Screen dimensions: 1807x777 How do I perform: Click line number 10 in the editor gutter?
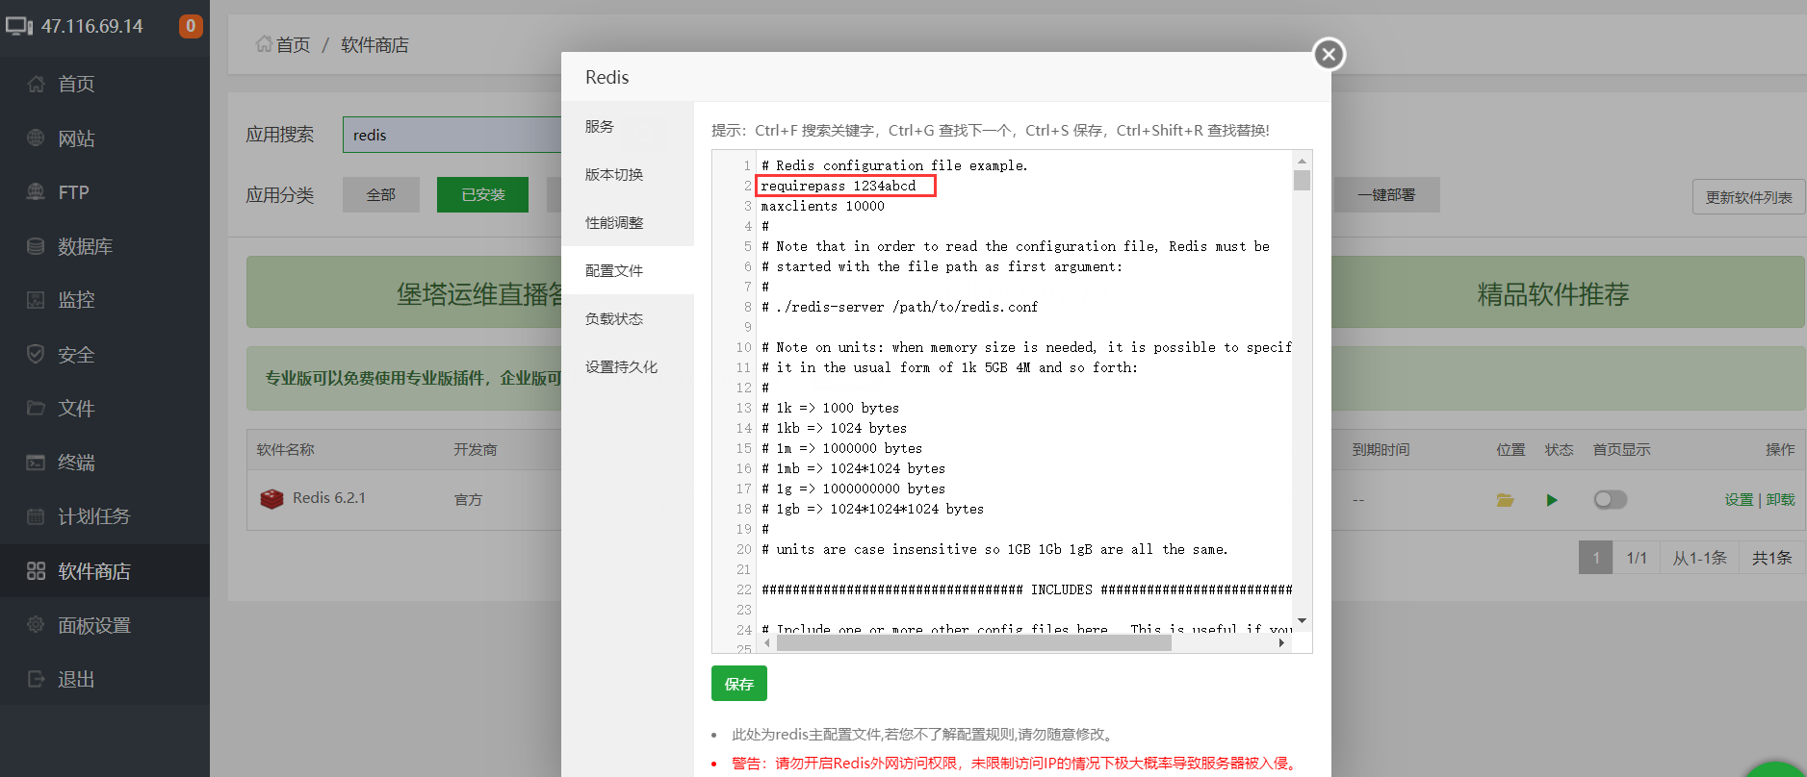pos(743,347)
